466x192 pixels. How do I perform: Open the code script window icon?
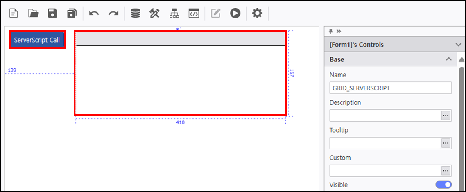pos(193,14)
